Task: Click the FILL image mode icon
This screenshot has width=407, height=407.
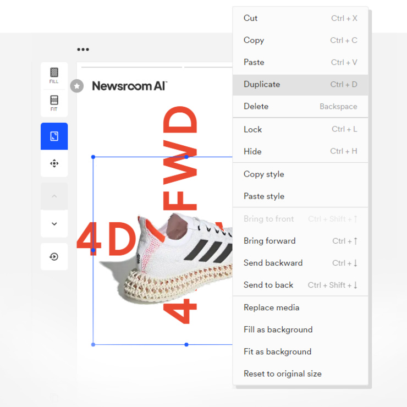Action: (54, 75)
